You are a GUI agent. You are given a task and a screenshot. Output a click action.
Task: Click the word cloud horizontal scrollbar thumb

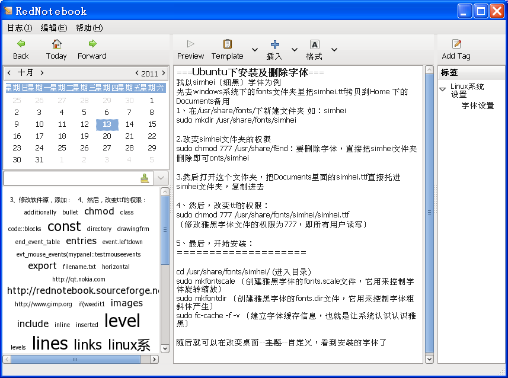[75, 359]
